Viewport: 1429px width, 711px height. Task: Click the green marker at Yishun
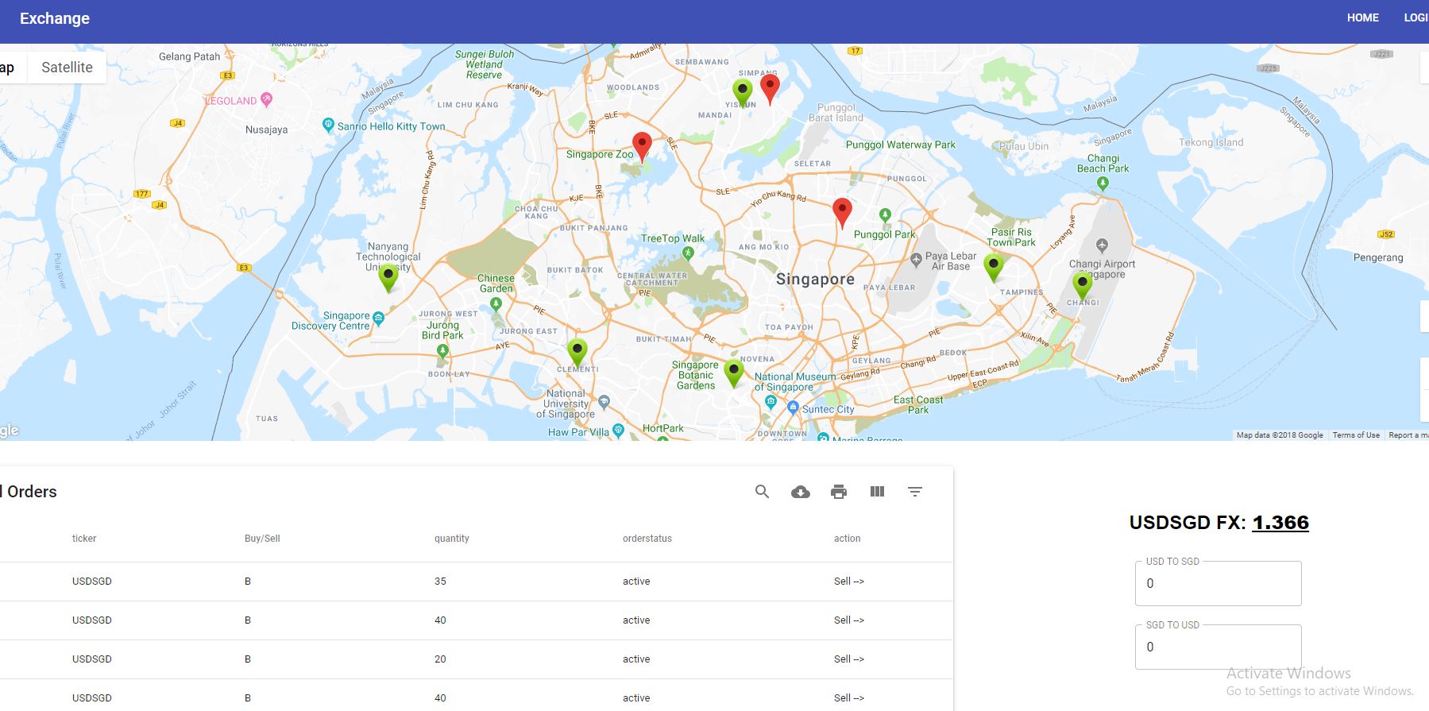pyautogui.click(x=742, y=94)
